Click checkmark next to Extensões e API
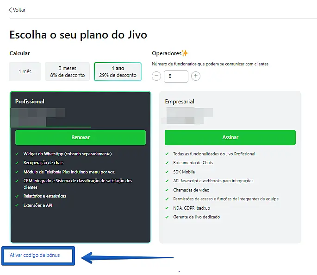Image resolution: width=317 pixels, height=275 pixels. (x=17, y=205)
